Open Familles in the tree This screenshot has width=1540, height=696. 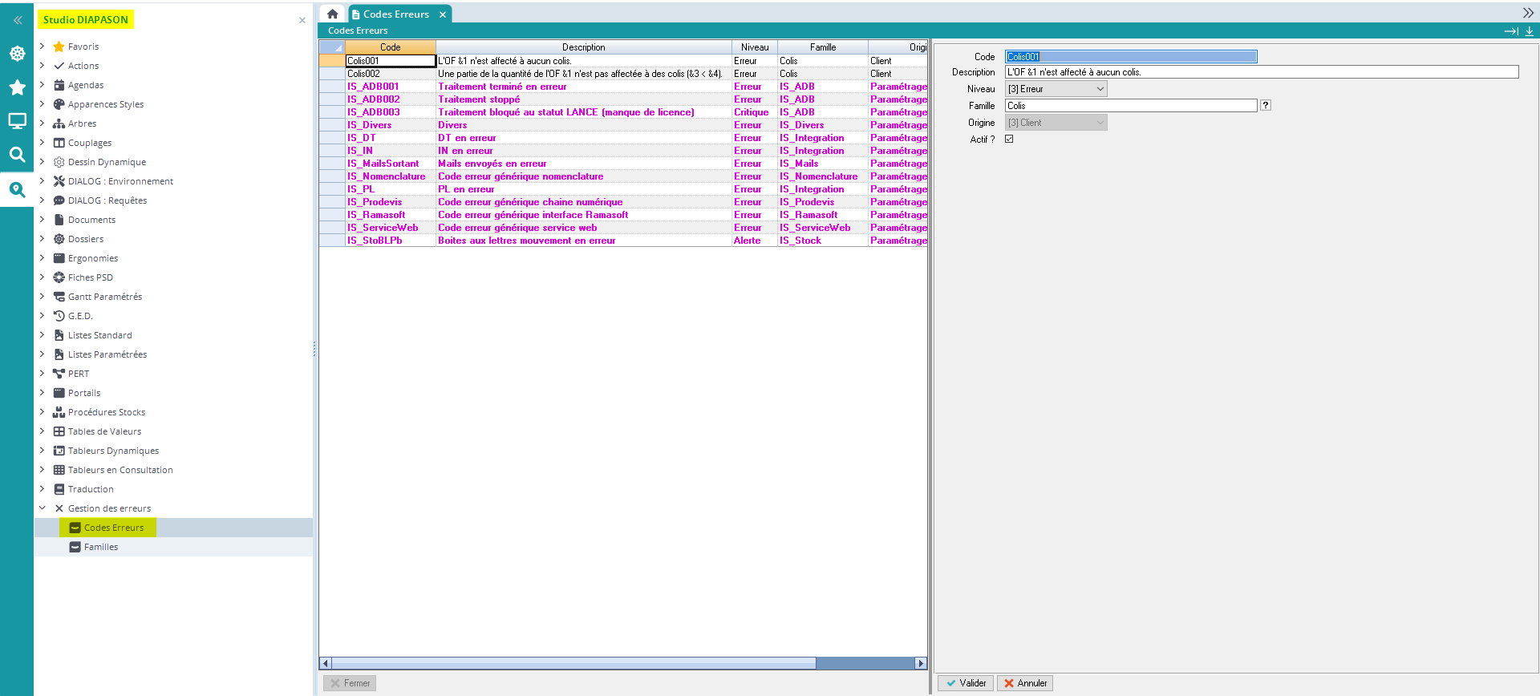101,547
